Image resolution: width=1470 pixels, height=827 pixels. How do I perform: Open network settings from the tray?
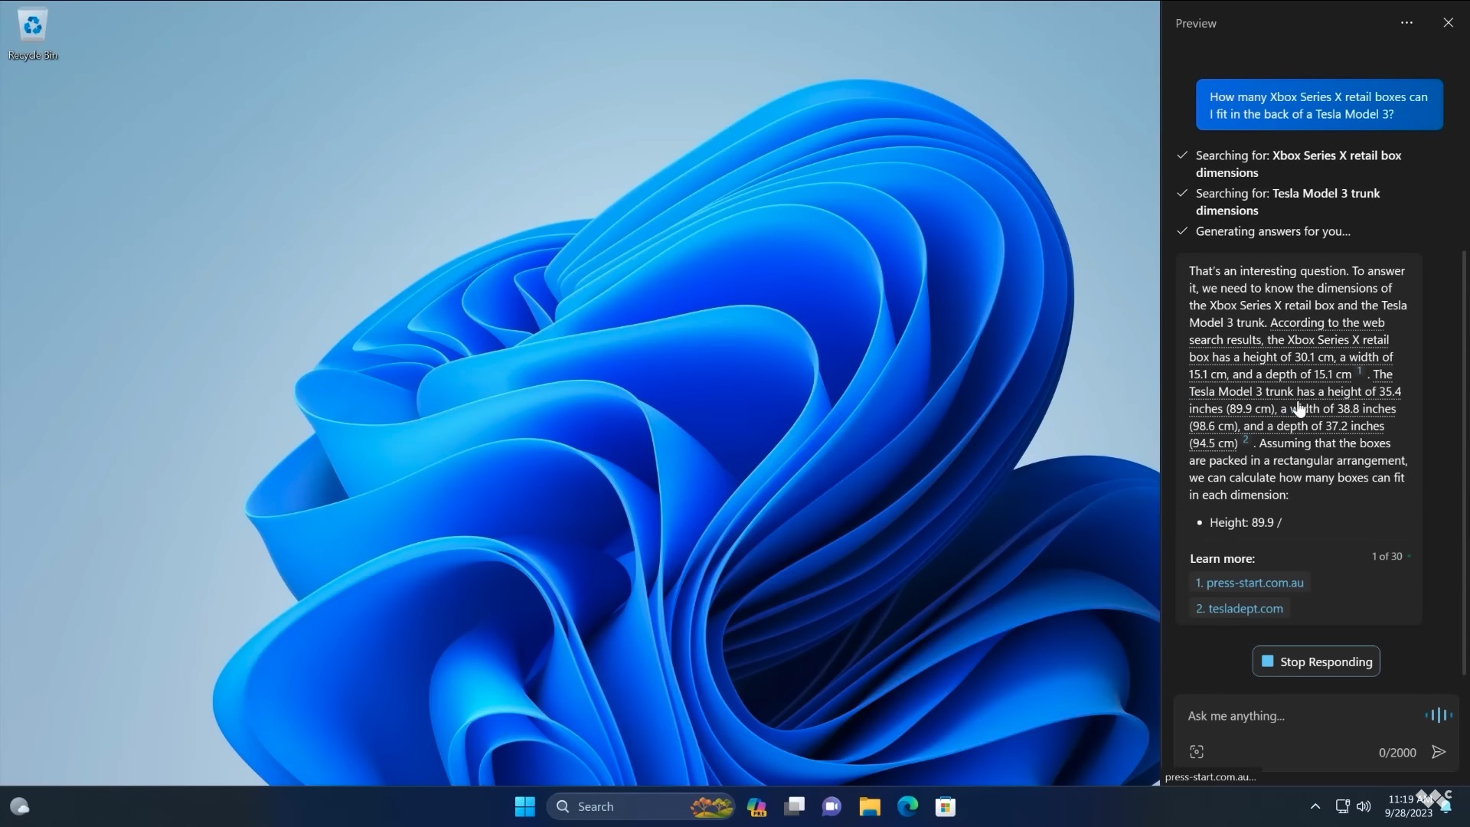click(1342, 806)
